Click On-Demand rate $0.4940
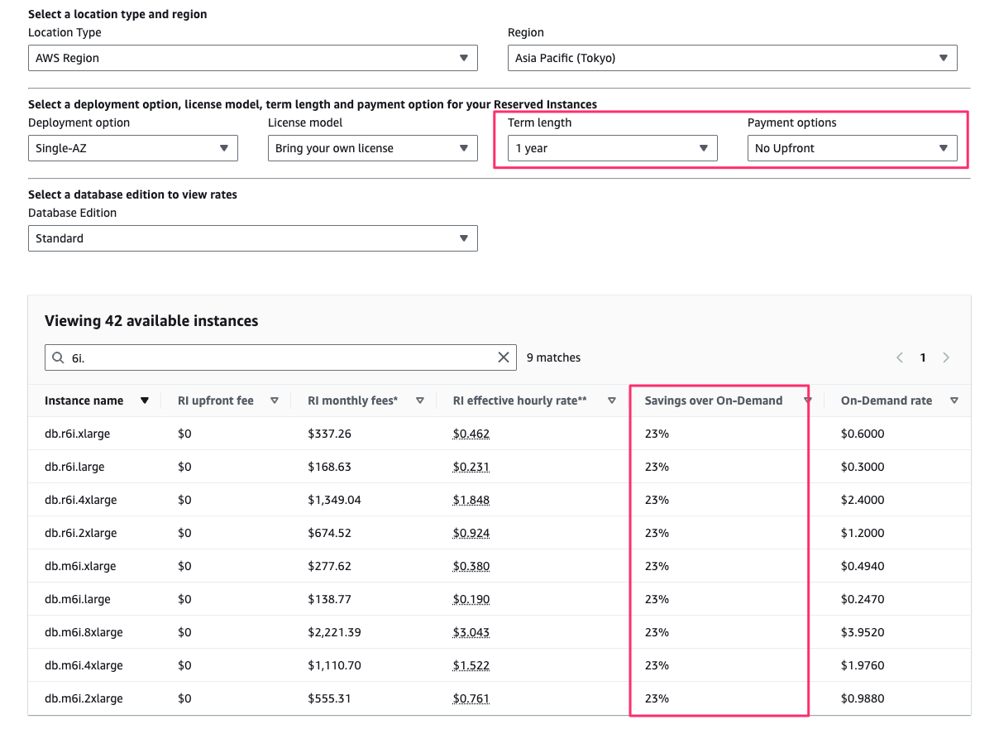Viewport: 999px width, 729px height. coord(863,566)
